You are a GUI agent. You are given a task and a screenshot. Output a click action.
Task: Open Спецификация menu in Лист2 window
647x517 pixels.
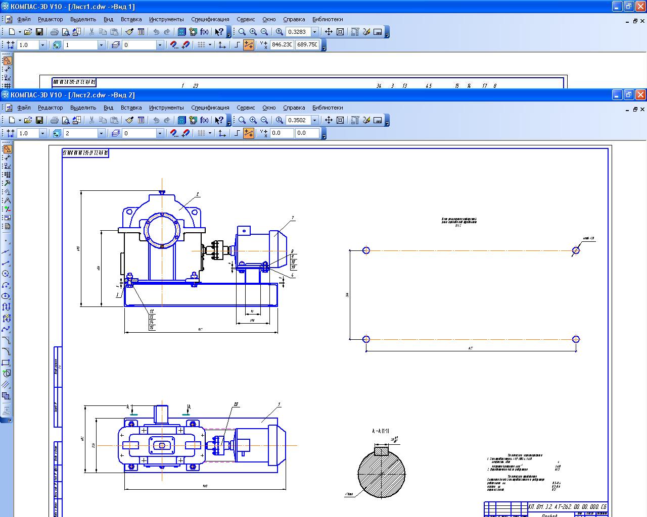click(x=210, y=108)
